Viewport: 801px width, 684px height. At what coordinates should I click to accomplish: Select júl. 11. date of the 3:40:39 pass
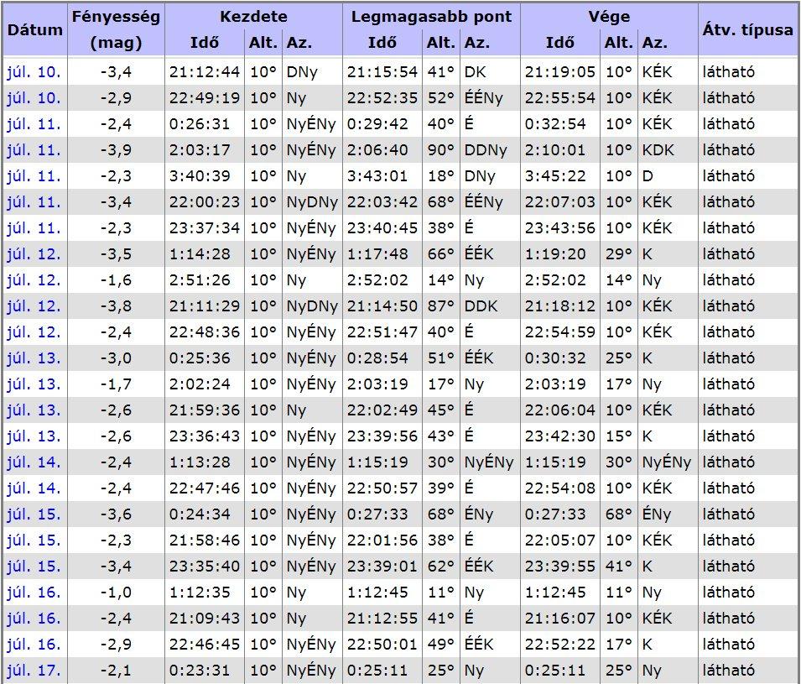(x=34, y=176)
